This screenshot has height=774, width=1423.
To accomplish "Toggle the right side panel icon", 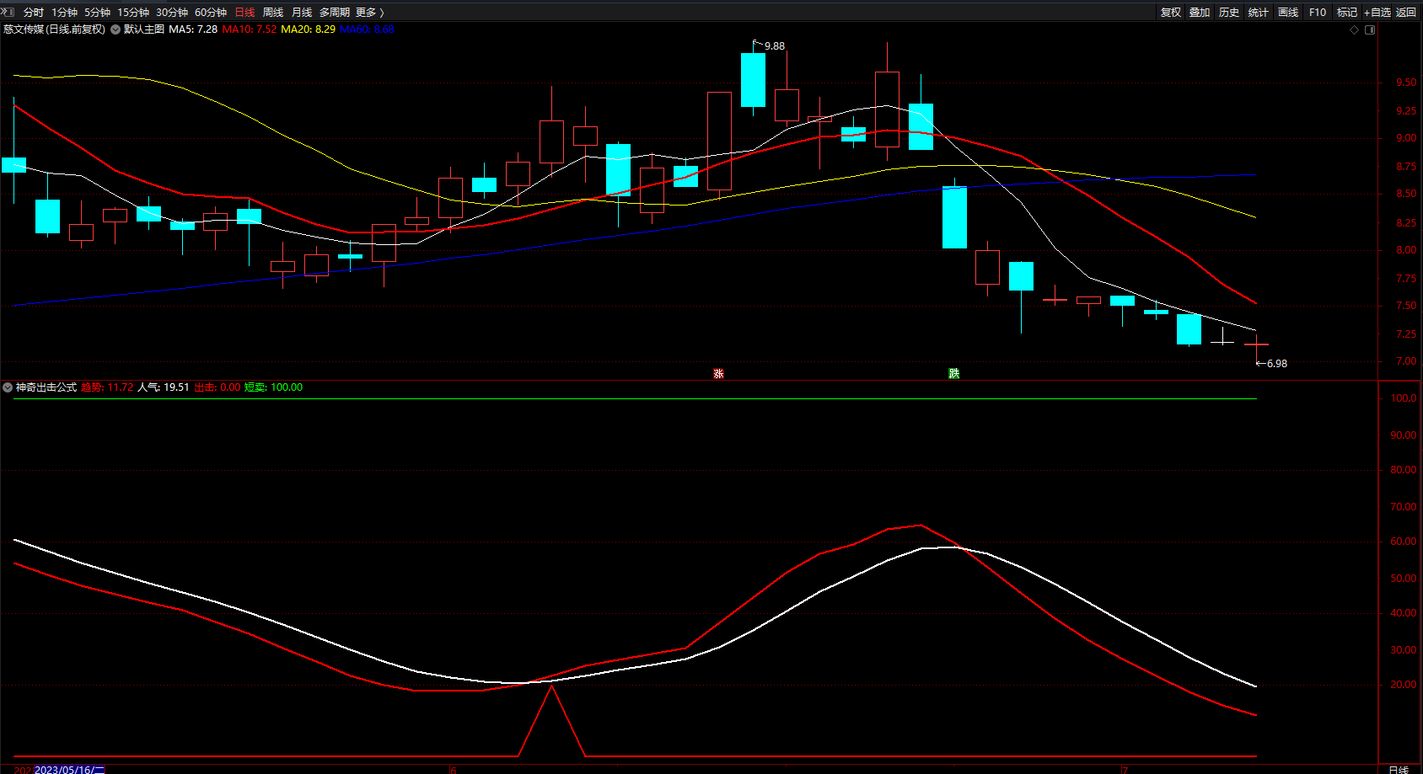I will (1370, 29).
